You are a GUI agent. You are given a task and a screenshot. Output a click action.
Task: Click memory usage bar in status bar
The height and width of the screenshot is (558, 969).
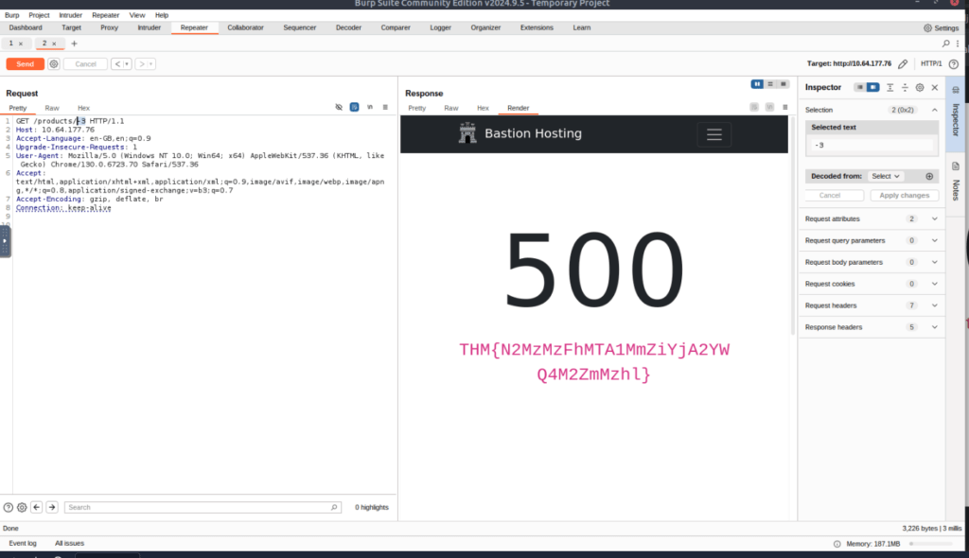tap(931, 544)
